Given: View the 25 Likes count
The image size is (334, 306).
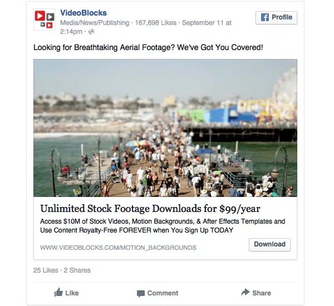Looking at the screenshot, I should click(x=46, y=270).
